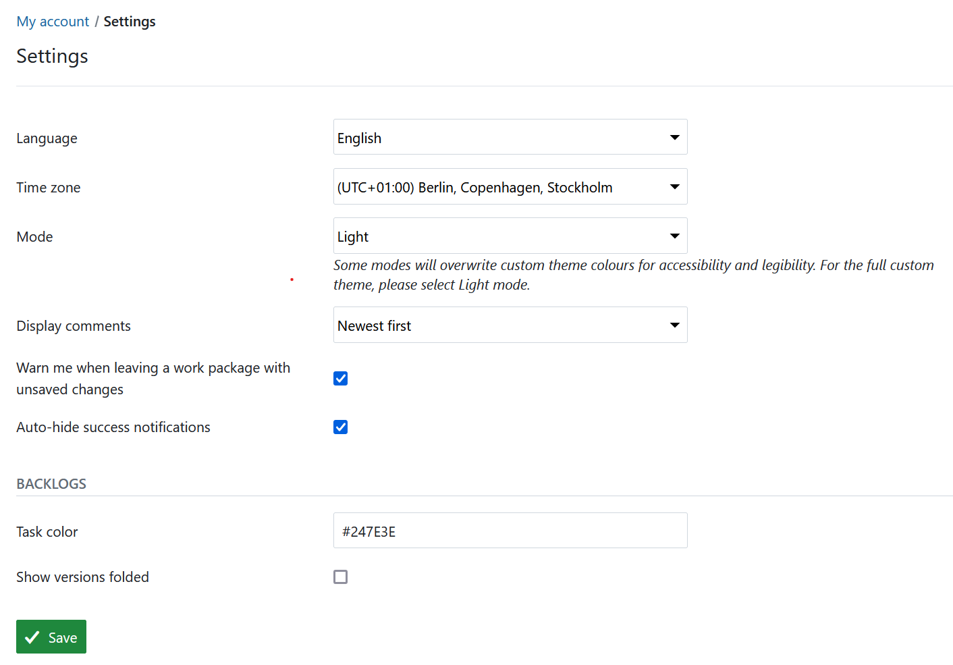Screen dimensions: 953x665
Task: Enable the Show versions folded checkbox
Action: click(340, 577)
